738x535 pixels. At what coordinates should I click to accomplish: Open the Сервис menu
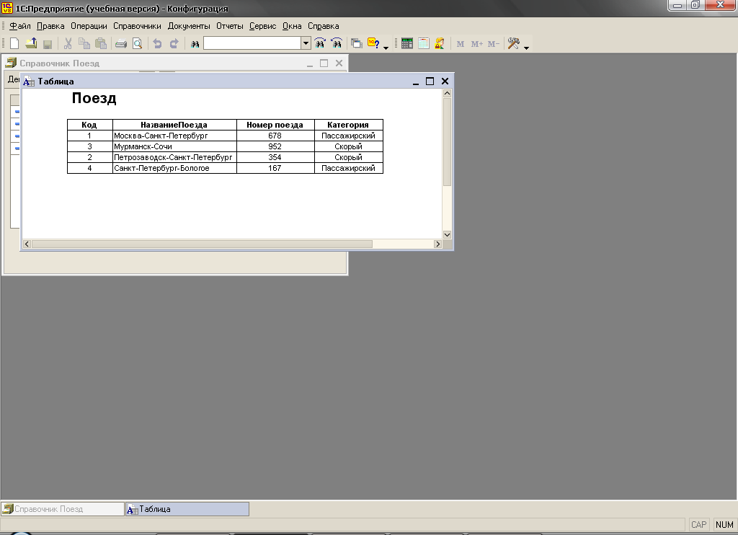point(262,26)
